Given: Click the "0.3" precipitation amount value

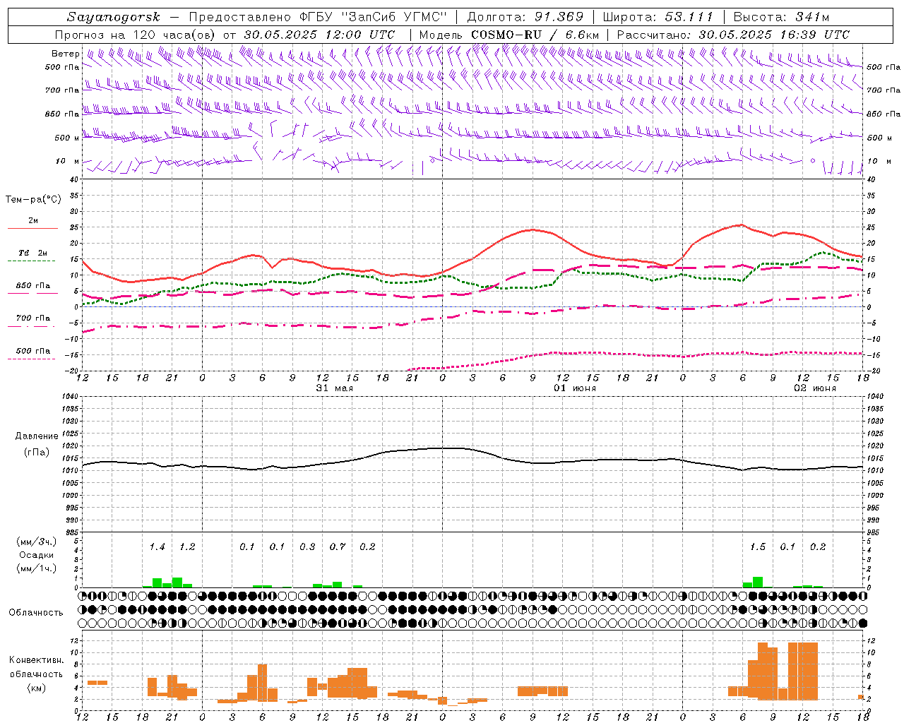Looking at the screenshot, I should (x=307, y=546).
